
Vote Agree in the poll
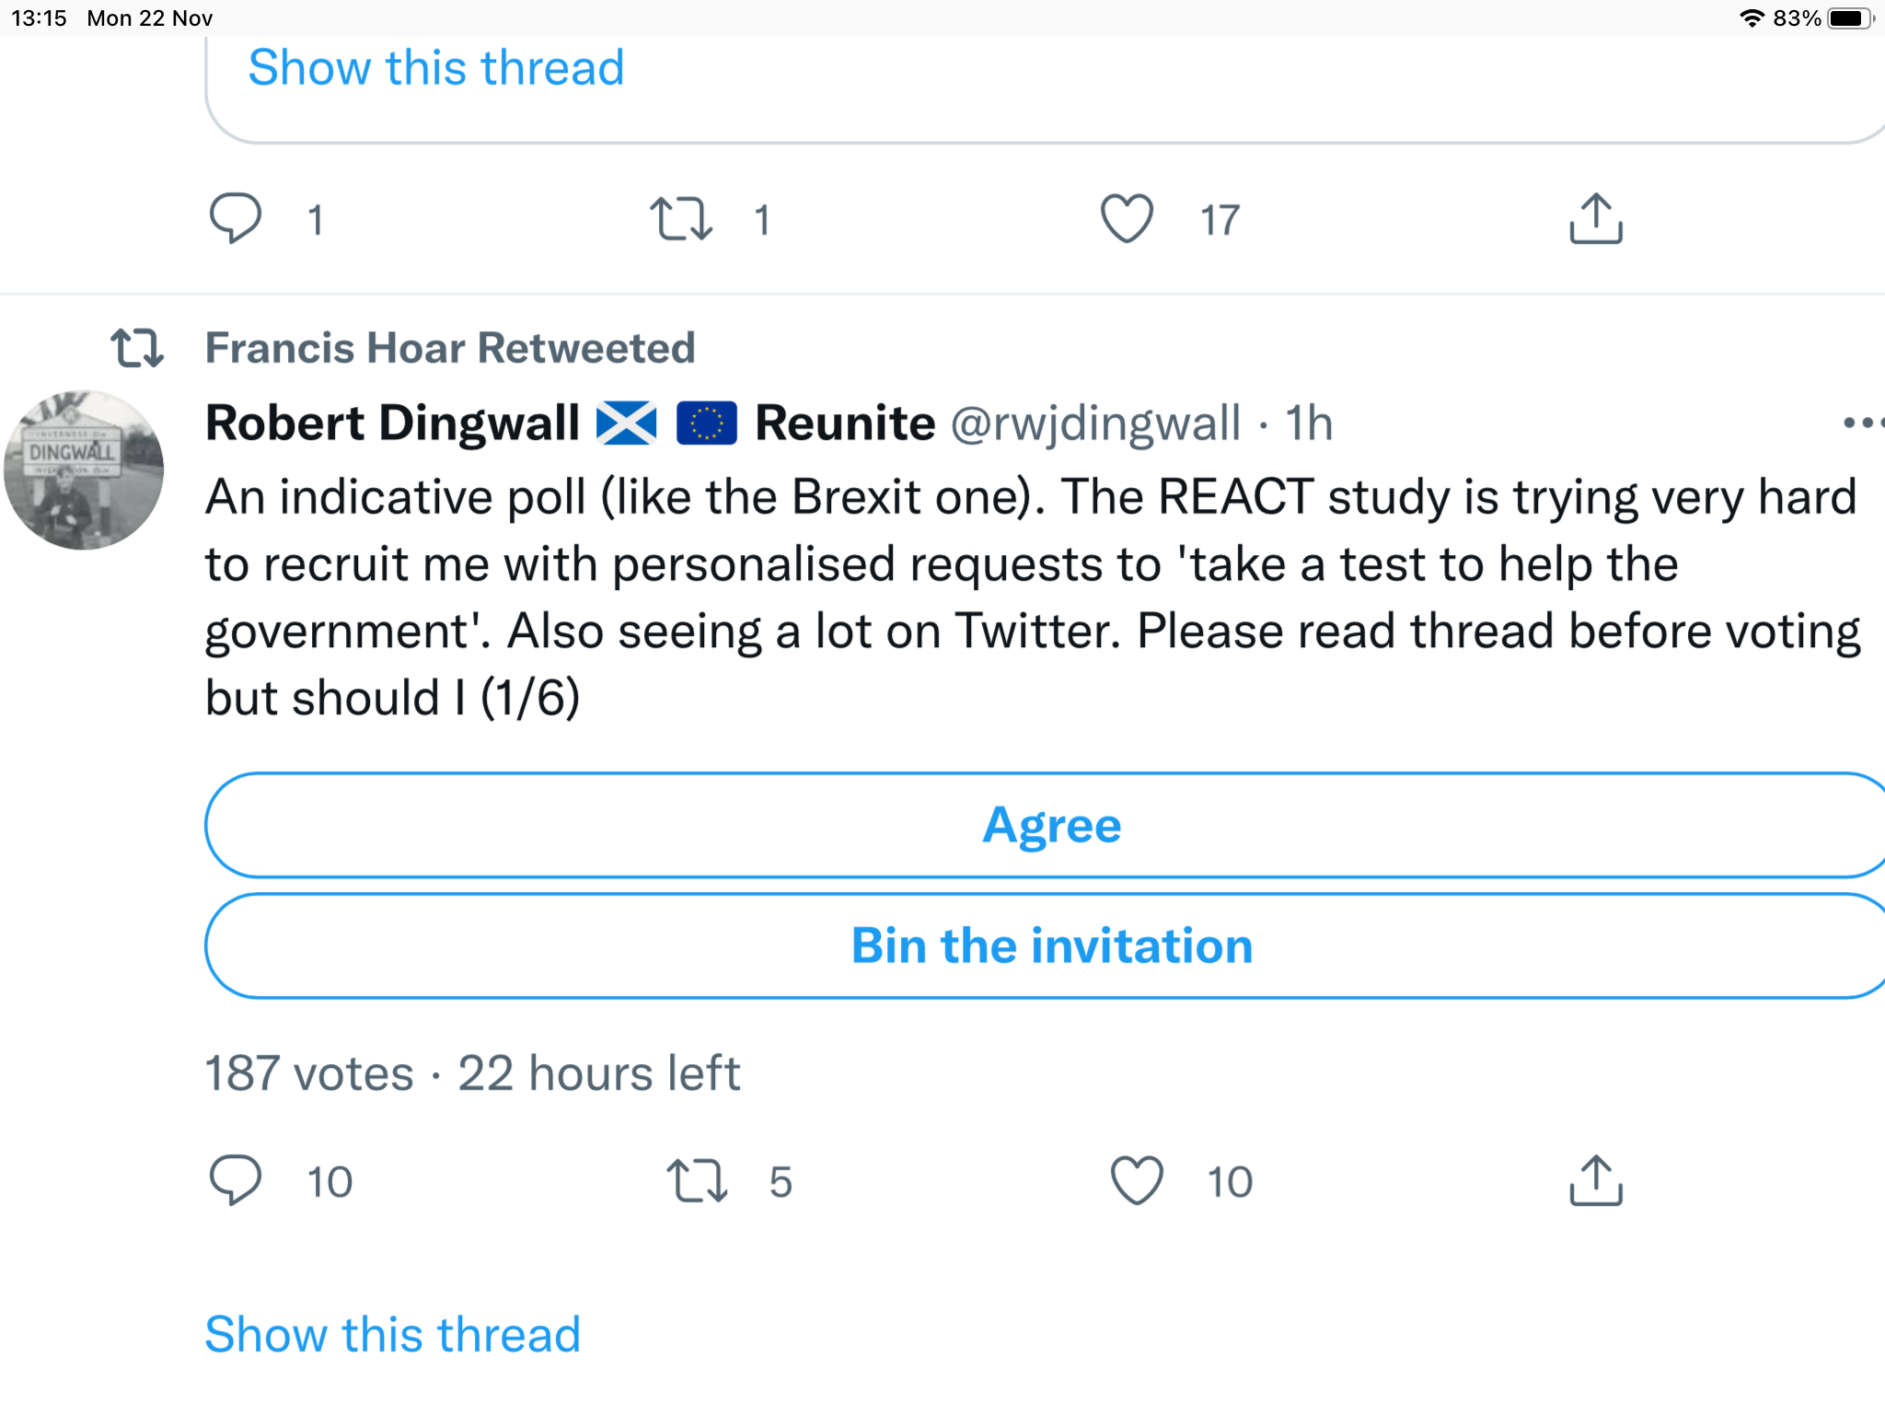coord(1049,825)
